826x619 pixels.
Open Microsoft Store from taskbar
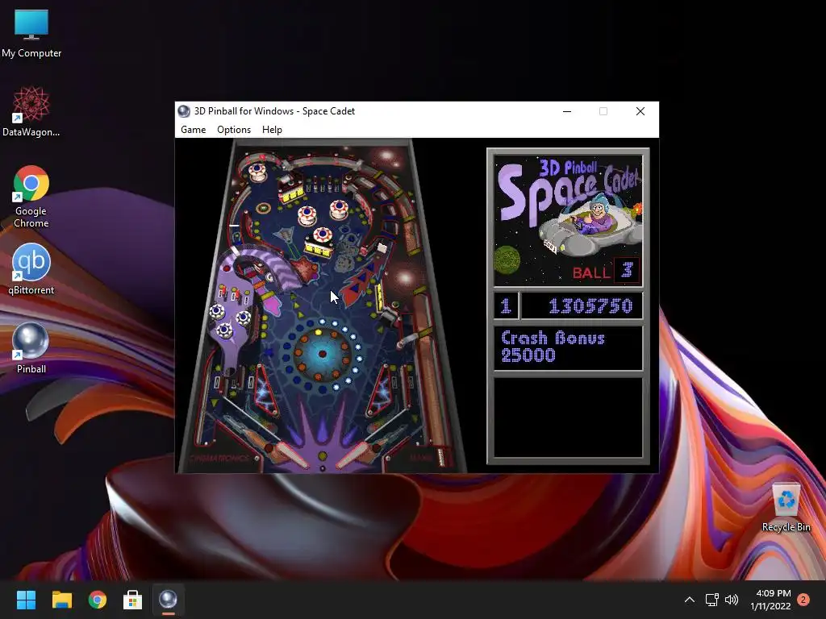pos(132,600)
